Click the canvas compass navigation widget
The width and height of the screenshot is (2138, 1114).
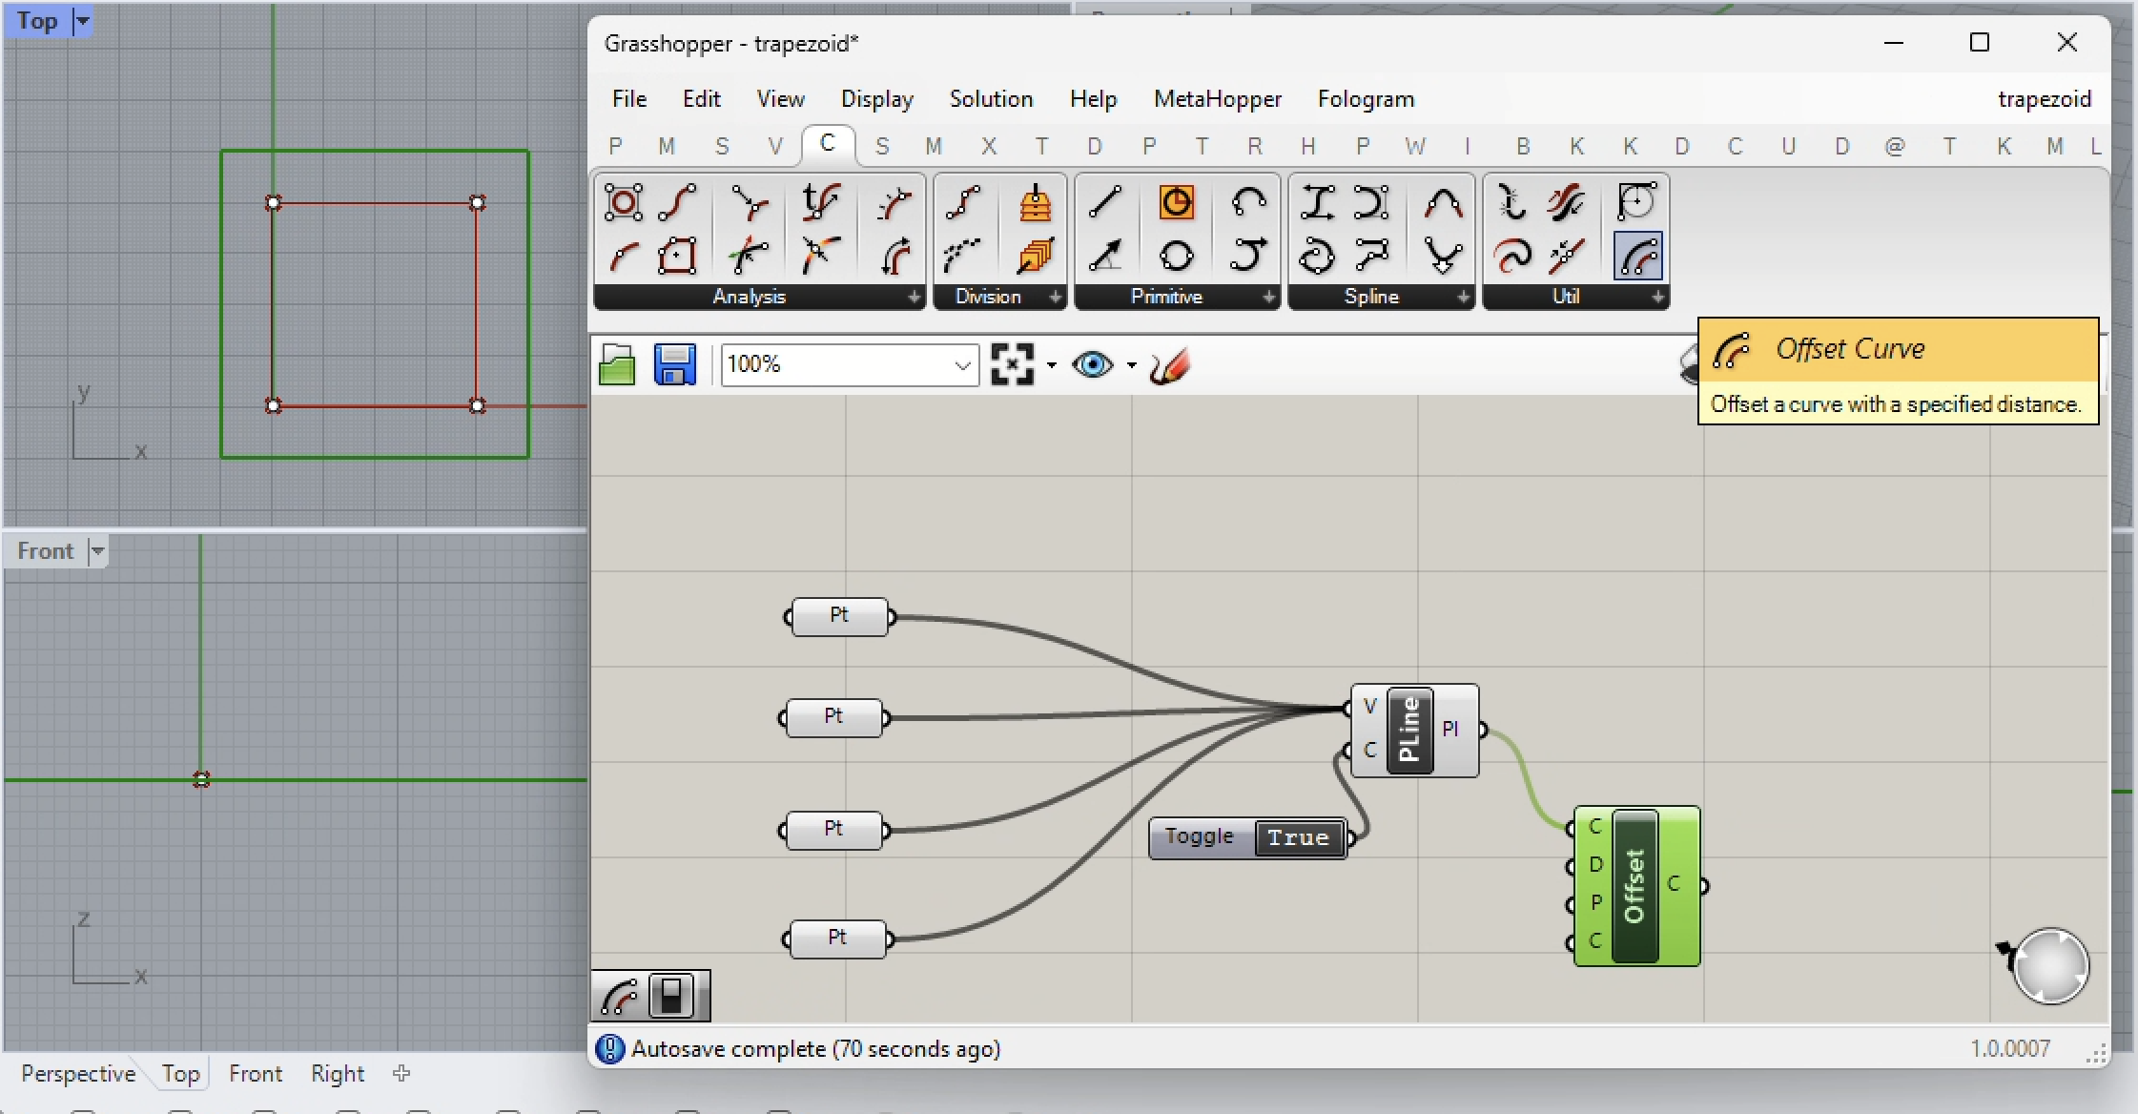(x=2049, y=966)
